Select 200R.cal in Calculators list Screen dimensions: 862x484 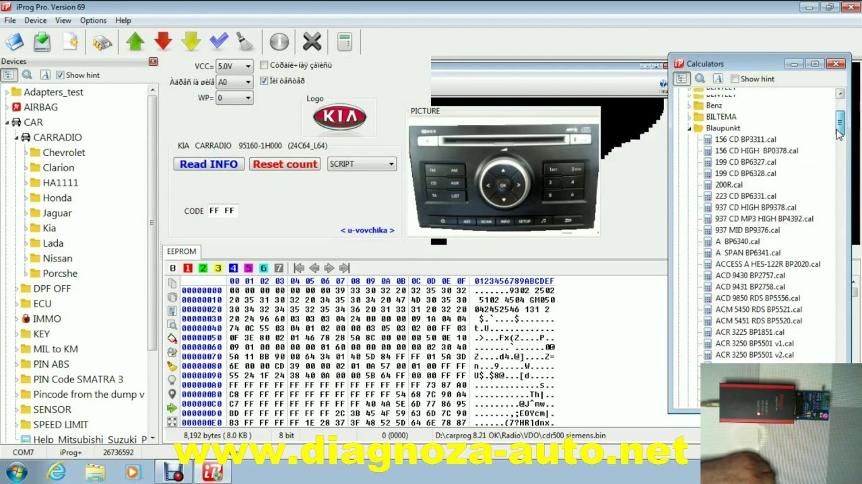(729, 185)
